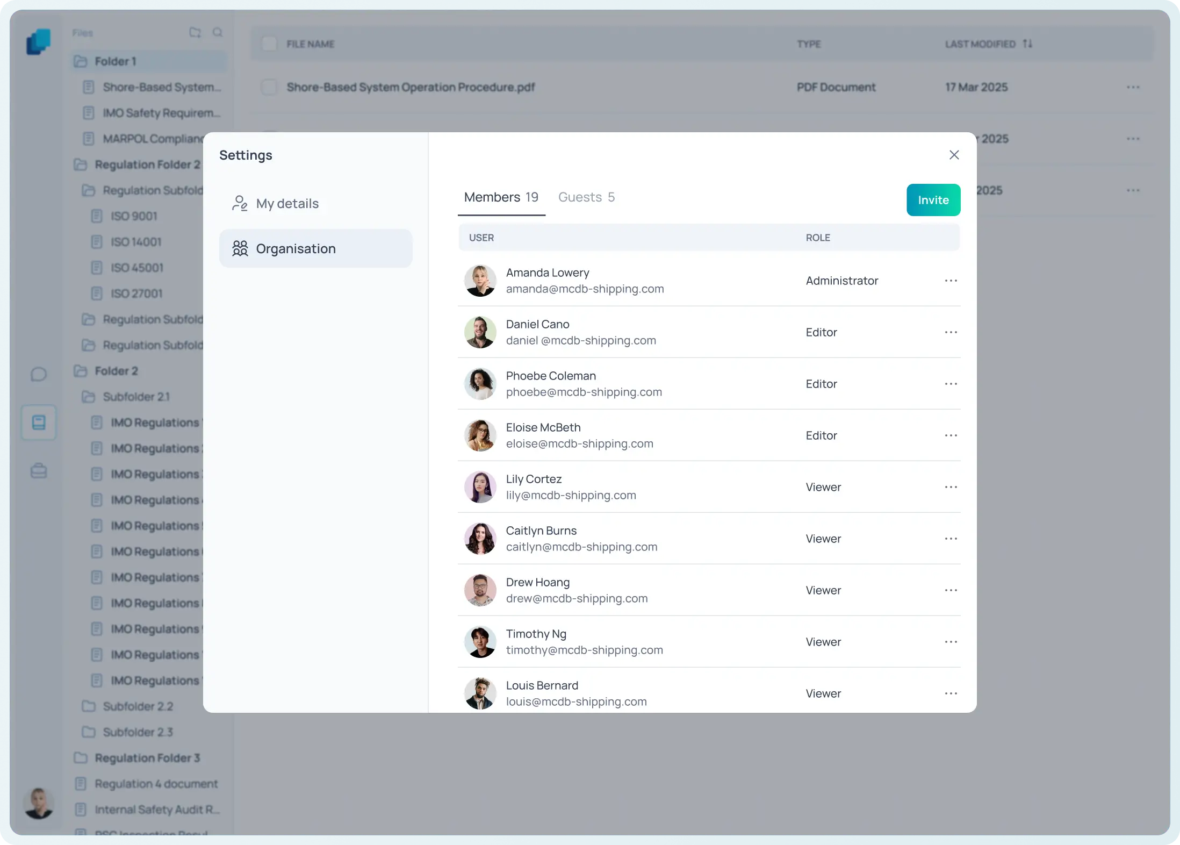Image resolution: width=1180 pixels, height=845 pixels.
Task: Open options menu for Timothy Ng
Action: (951, 642)
